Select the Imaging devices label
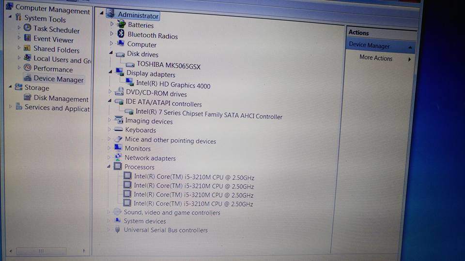The width and height of the screenshot is (465, 261). [x=149, y=121]
